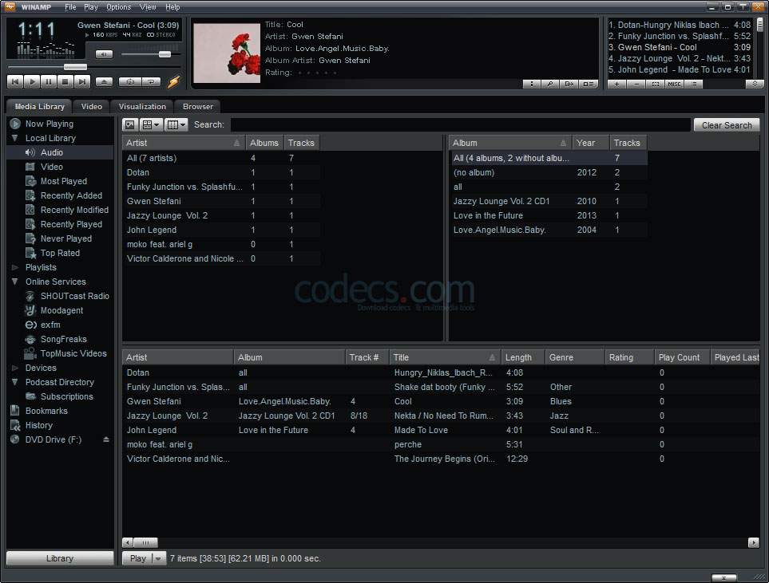Open the Play menu

91,7
